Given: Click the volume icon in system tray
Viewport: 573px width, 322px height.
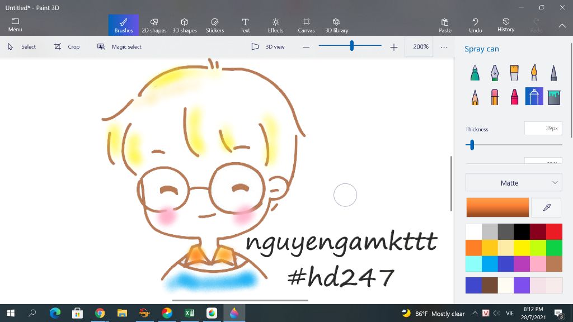Looking at the screenshot, I should point(496,313).
